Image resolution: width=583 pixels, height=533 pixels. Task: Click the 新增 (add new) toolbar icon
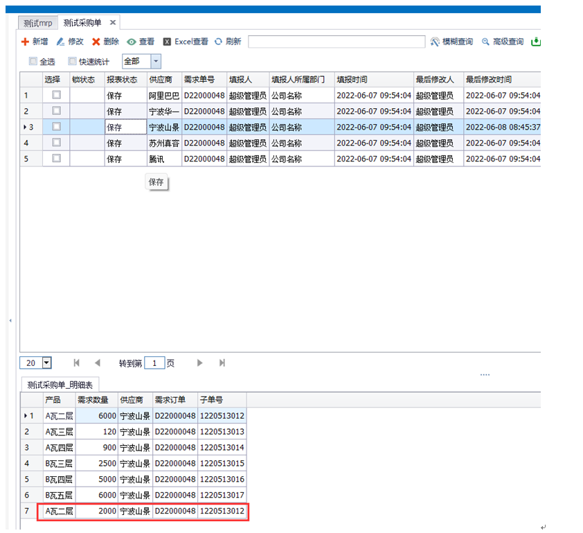tap(26, 42)
